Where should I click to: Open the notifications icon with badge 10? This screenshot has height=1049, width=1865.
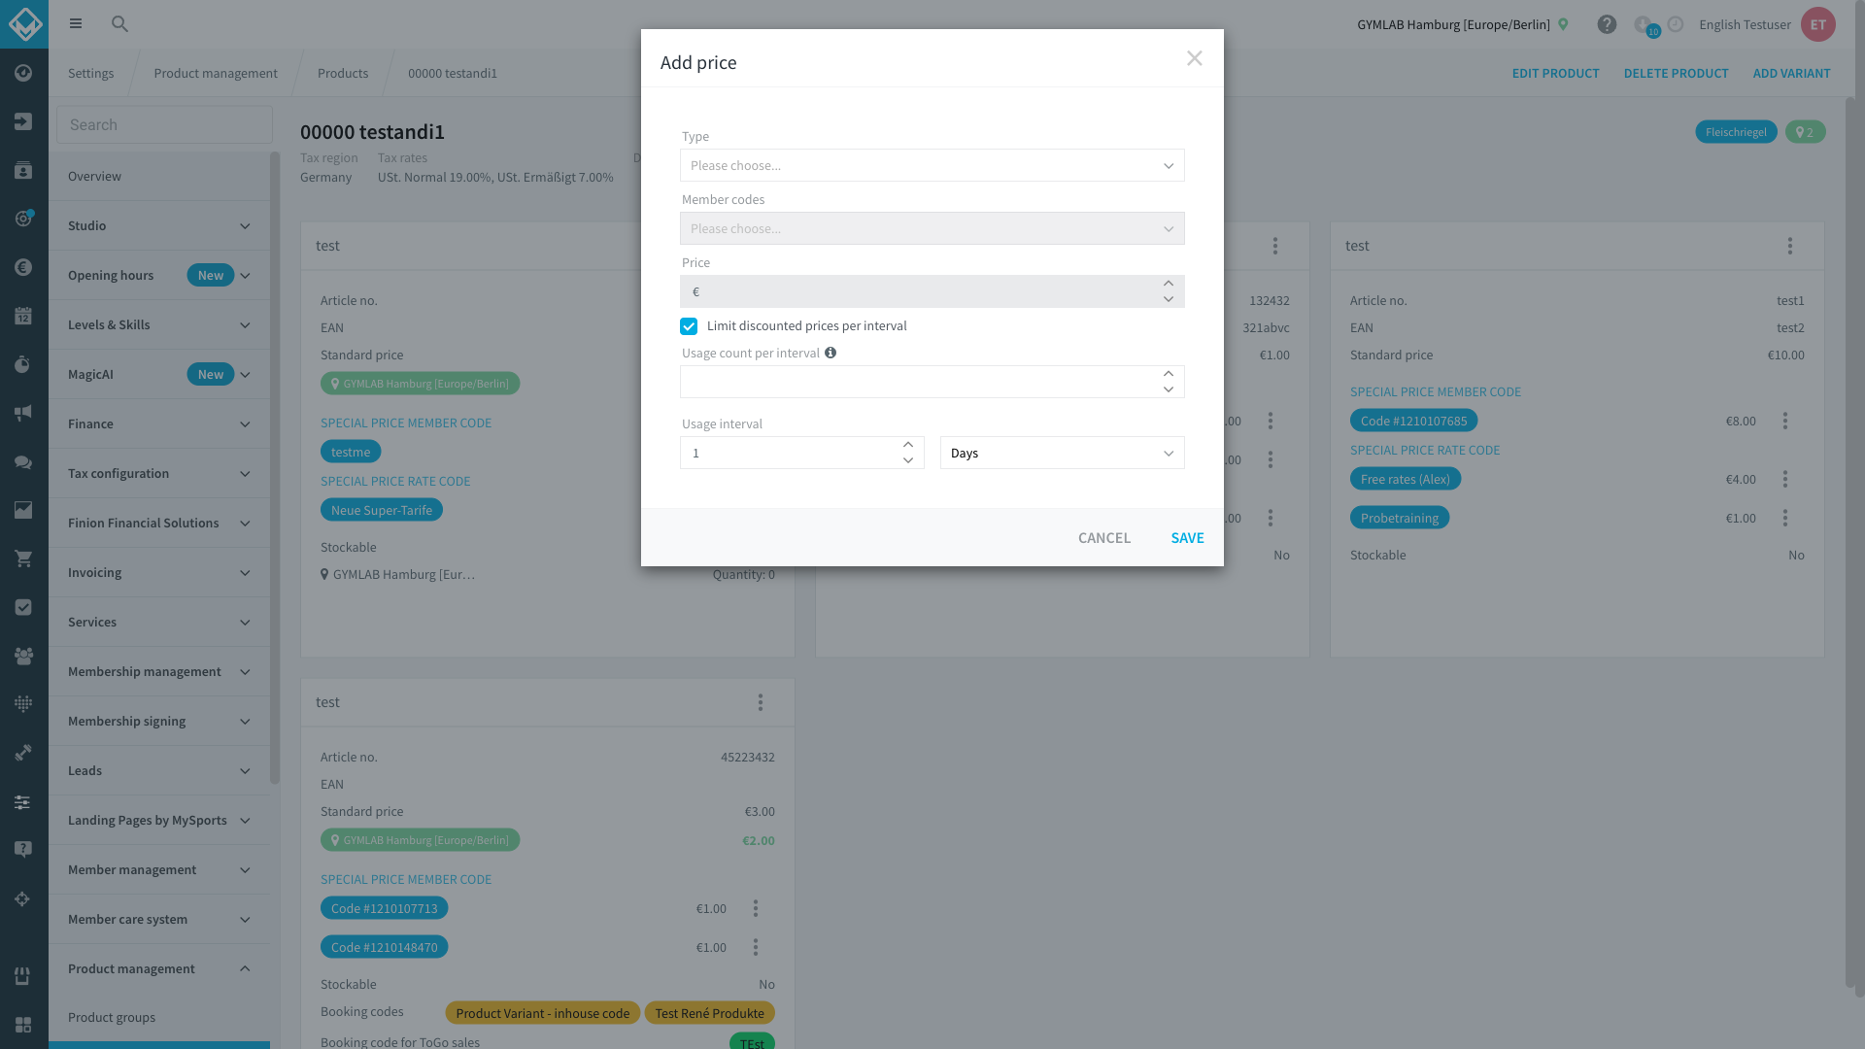coord(1645,25)
